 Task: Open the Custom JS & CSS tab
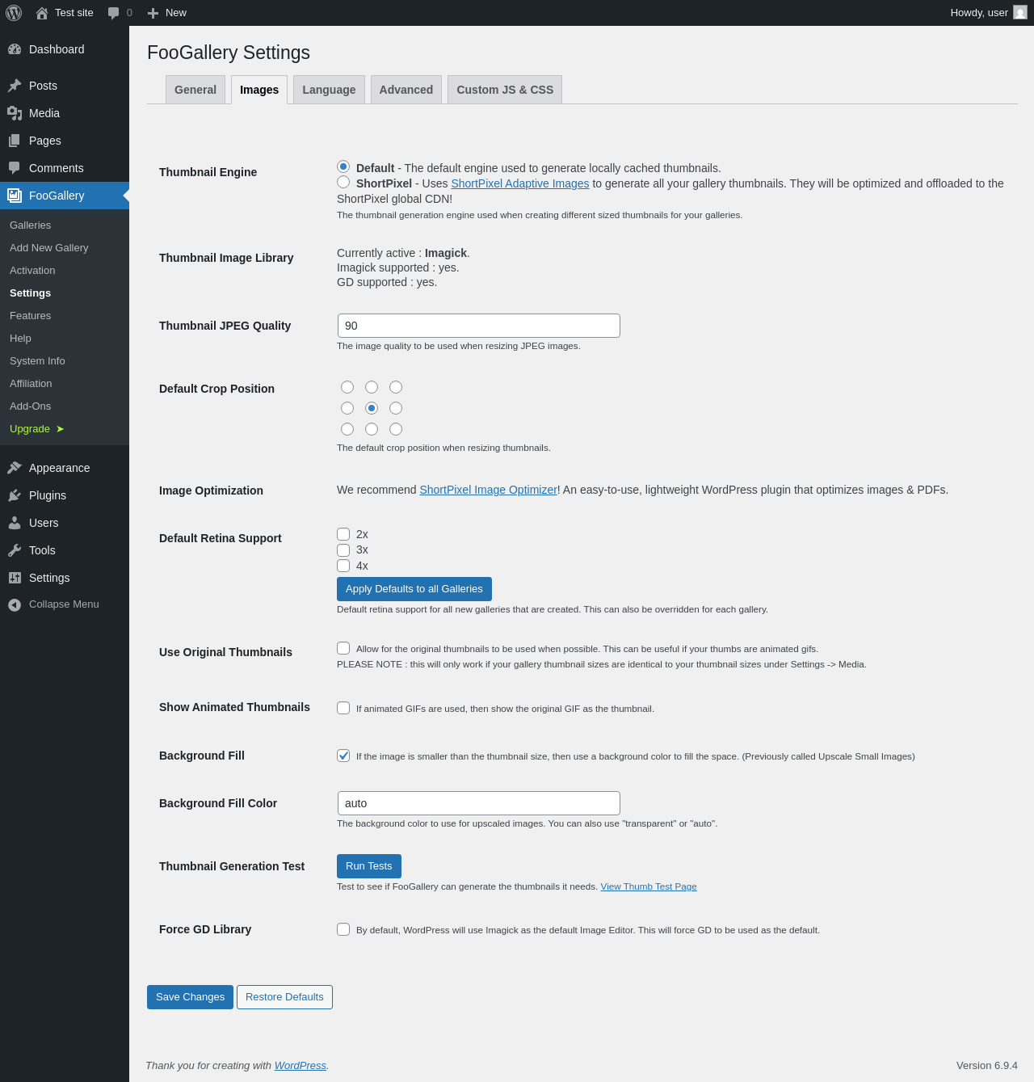point(505,90)
